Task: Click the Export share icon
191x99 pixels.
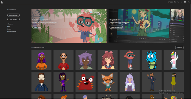Action: coord(188,2)
